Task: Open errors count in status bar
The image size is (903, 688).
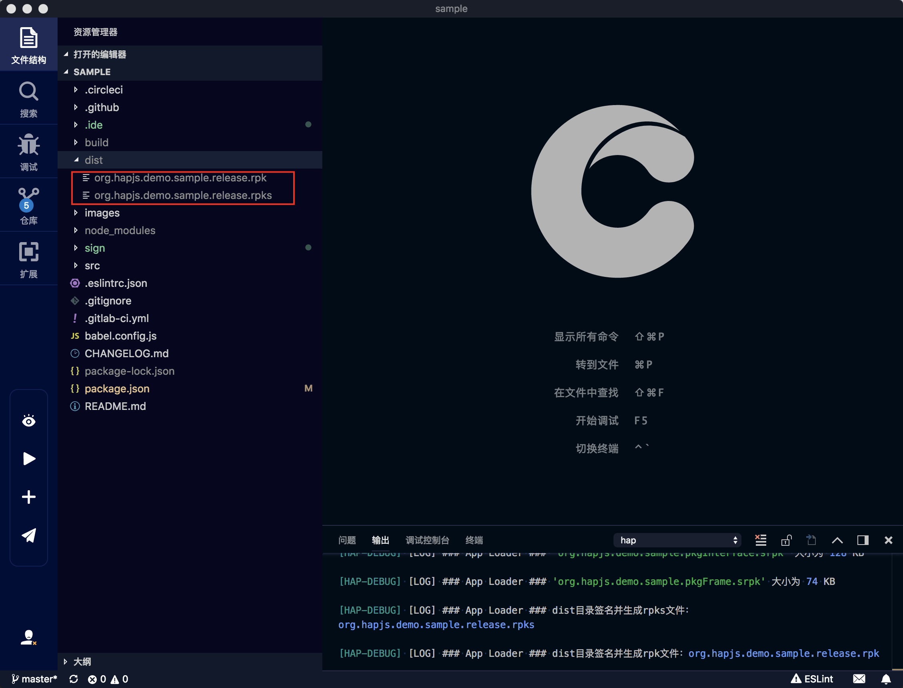Action: point(97,679)
